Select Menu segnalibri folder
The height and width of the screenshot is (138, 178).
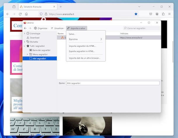(x=40, y=54)
